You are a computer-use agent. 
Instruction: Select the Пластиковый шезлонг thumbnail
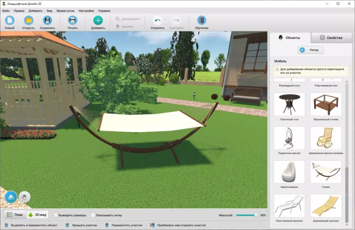click(289, 206)
